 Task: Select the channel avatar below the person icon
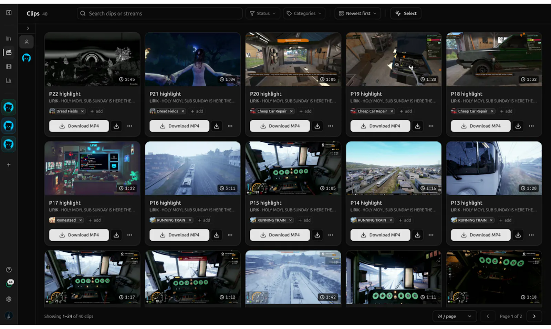click(x=27, y=58)
